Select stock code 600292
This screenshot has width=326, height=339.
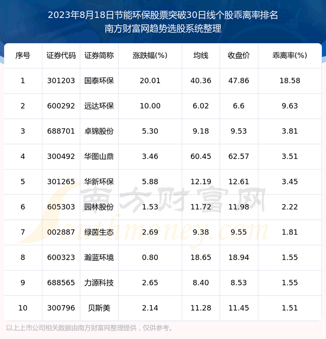(61, 106)
